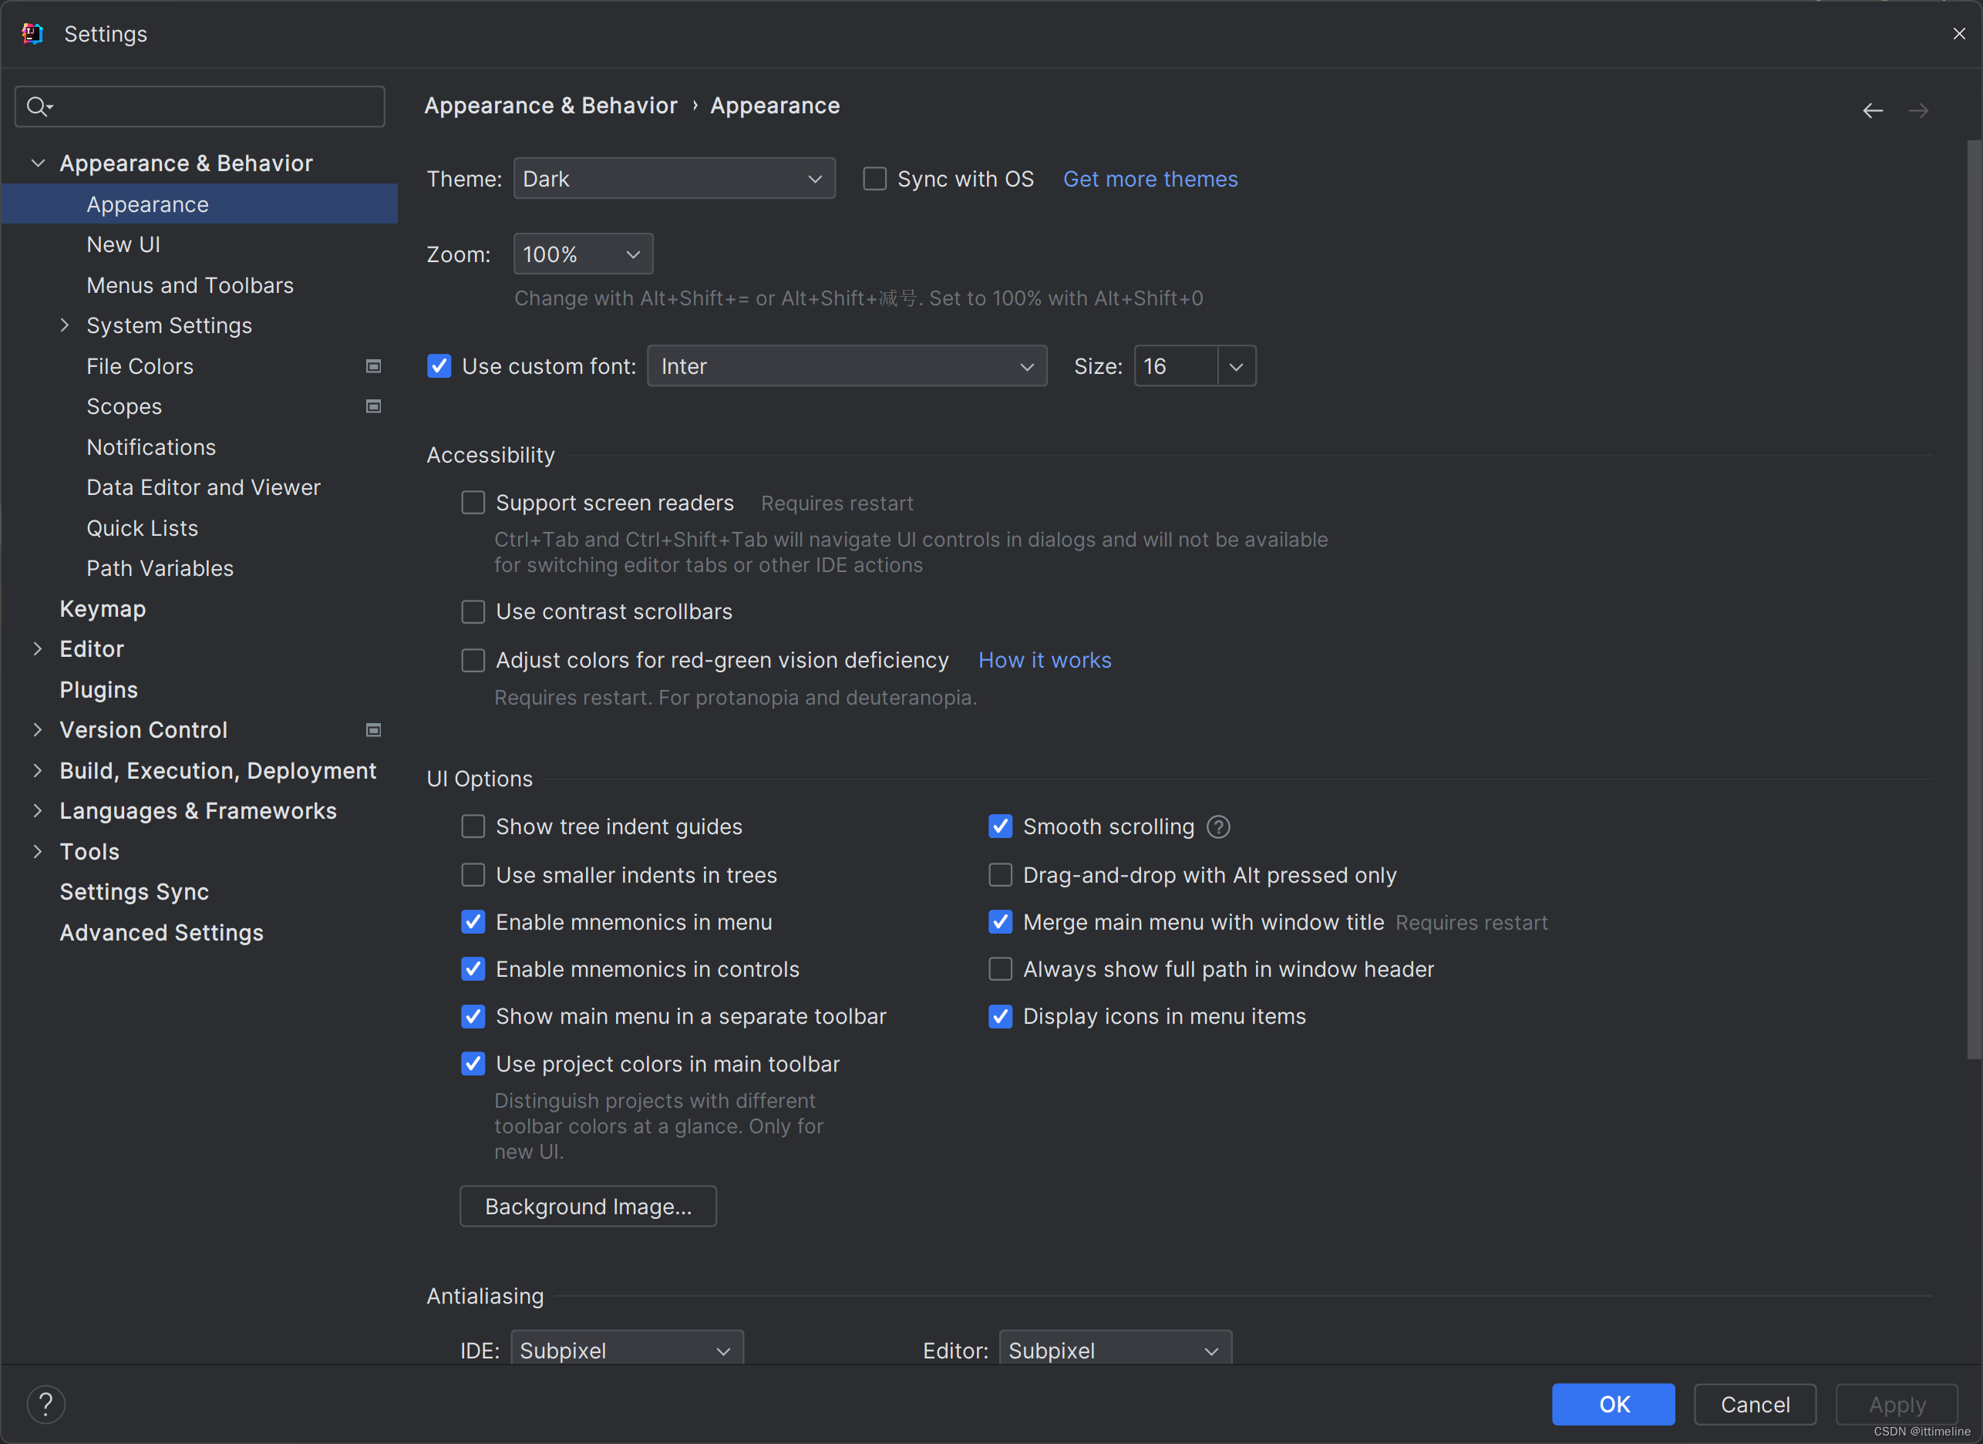Click the Apply button
Screen dimensions: 1983x1444
(1897, 1405)
